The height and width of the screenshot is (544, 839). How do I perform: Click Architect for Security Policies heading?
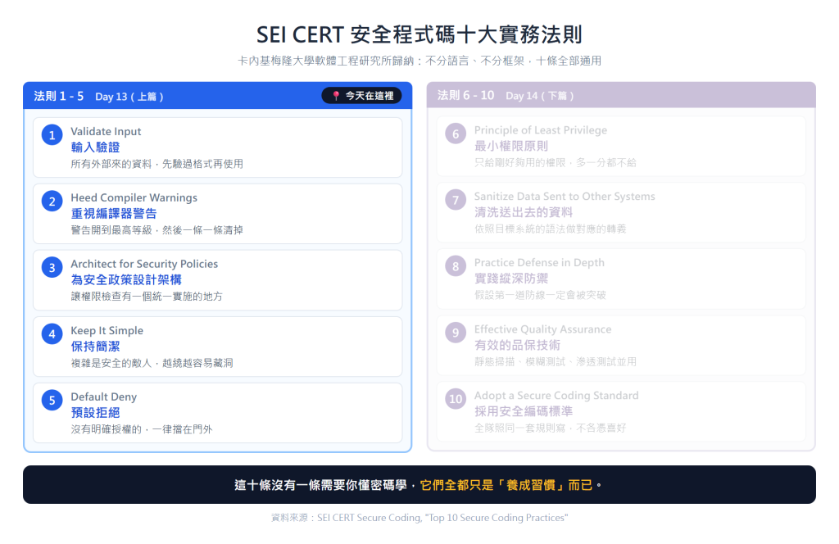[x=144, y=265]
